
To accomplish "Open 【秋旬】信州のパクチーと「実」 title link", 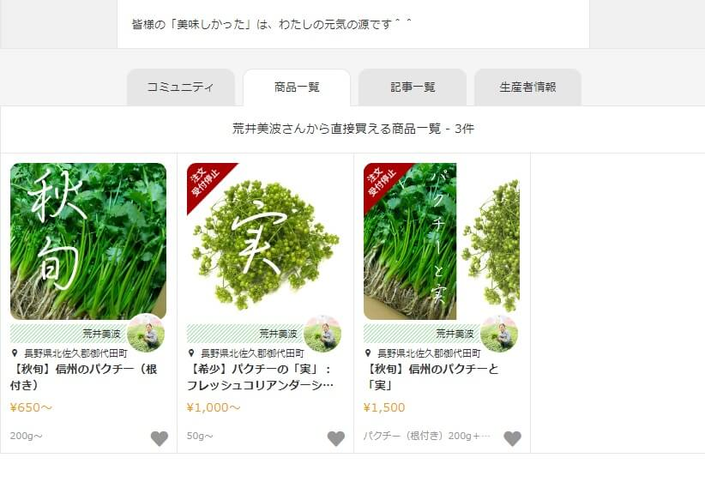I will coord(431,377).
